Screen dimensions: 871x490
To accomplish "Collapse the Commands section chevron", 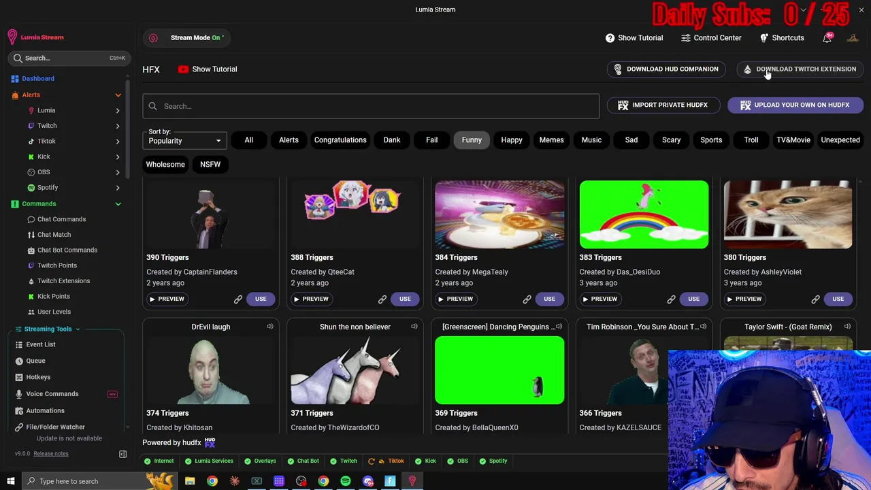I will point(118,204).
